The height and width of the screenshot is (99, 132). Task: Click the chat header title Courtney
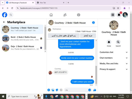70,23
